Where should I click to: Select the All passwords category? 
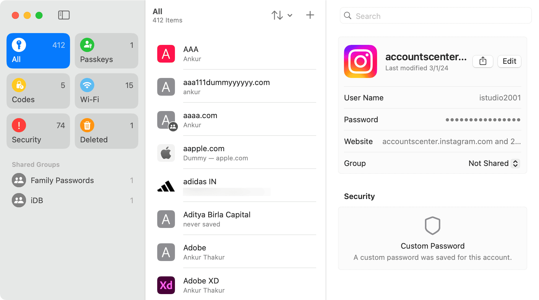(38, 51)
